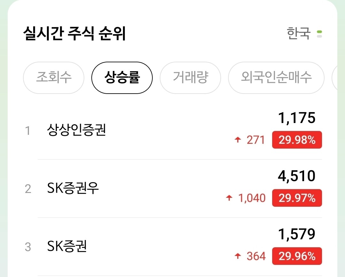Open the 상상인증권 stock
Screen dimensions: 345x277
(x=76, y=130)
